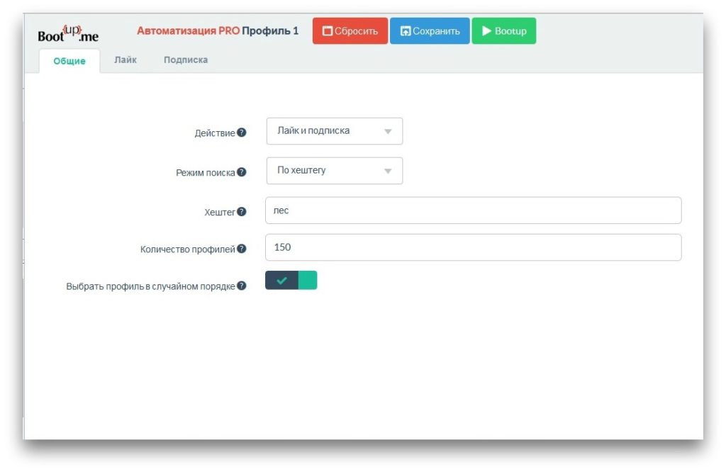Click help icon for random profile order
Screen dimensions: 726x472
pyautogui.click(x=242, y=286)
